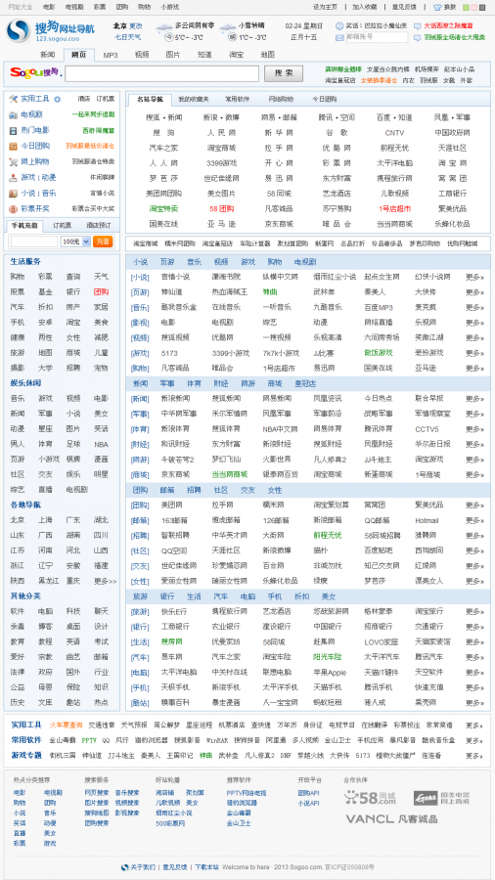The height and width of the screenshot is (880, 495).
Task: Open 意见反馈 in the top bar
Action: click(x=404, y=7)
